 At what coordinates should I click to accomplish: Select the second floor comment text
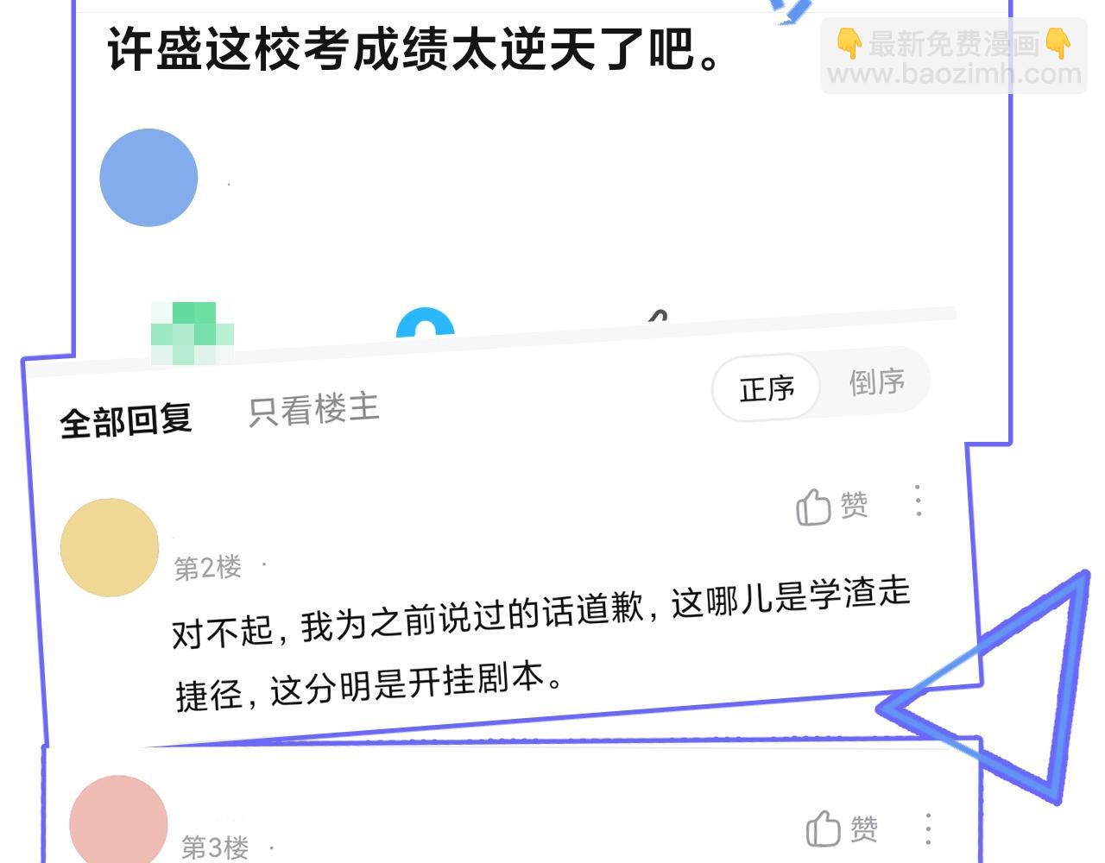(541, 643)
